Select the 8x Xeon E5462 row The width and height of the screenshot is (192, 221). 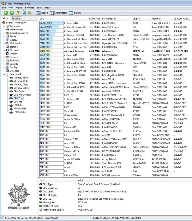click(x=115, y=23)
